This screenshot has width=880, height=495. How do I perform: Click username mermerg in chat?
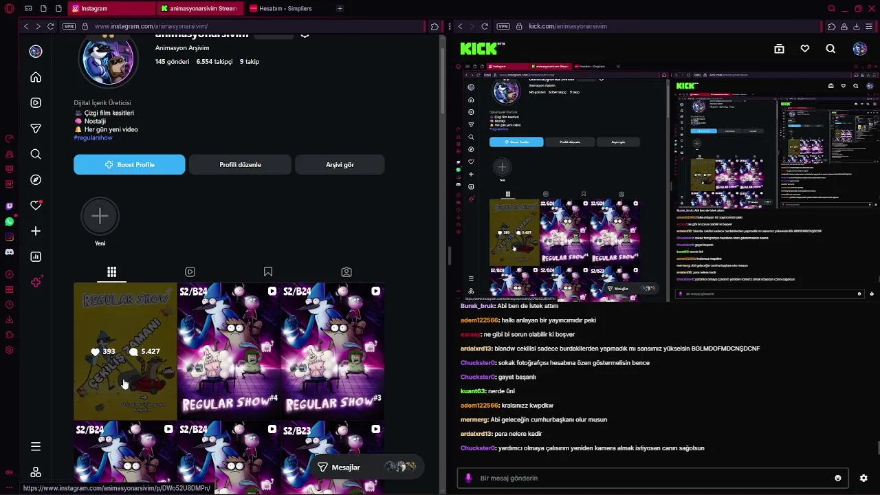click(474, 419)
